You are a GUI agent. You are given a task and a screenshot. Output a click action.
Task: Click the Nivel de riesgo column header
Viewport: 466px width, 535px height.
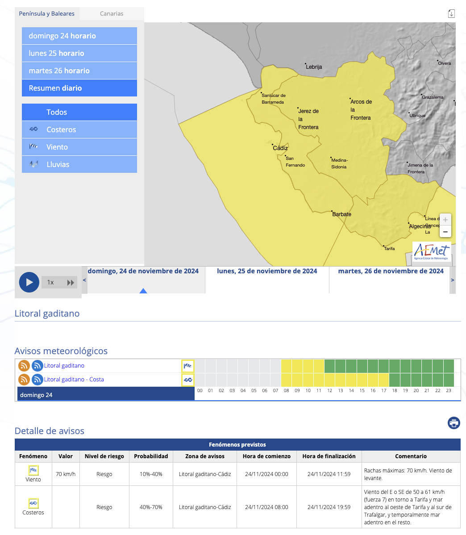click(x=104, y=456)
